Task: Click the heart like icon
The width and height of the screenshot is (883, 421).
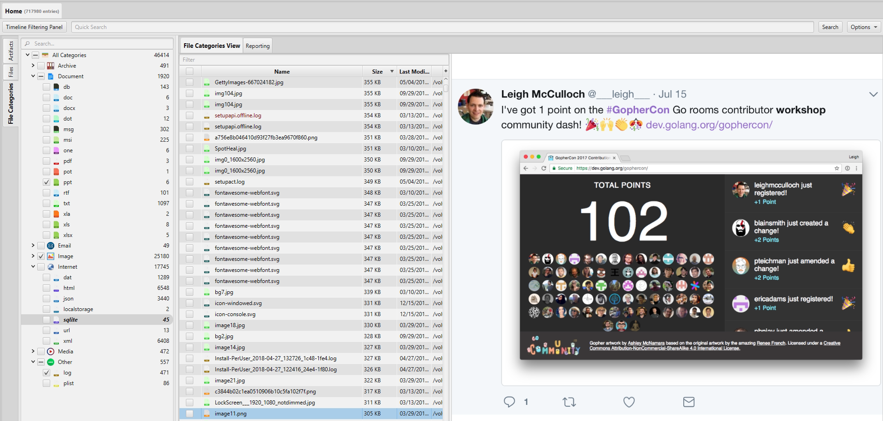Action: 629,402
